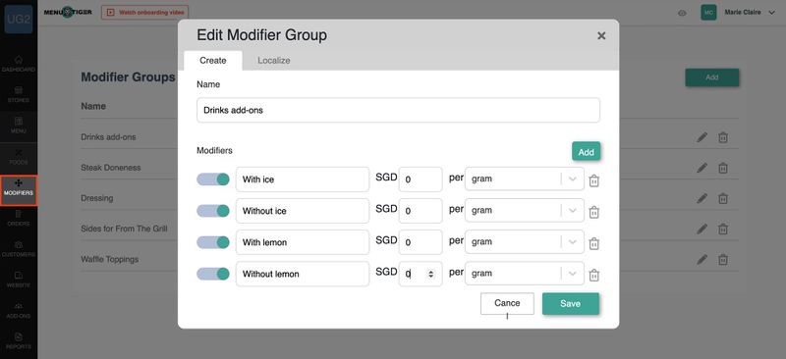The width and height of the screenshot is (786, 359).
Task: Click the Add button on Modifier Groups page
Action: tap(711, 77)
